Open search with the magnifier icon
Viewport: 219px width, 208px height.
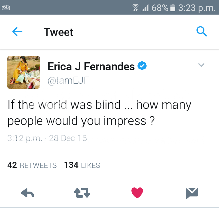[x=202, y=31]
